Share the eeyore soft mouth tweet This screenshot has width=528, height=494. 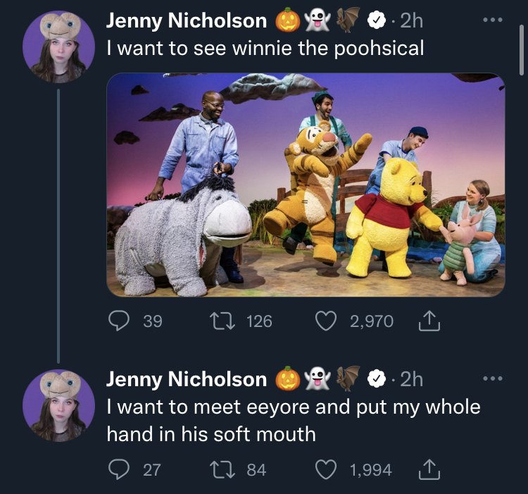pos(429,470)
